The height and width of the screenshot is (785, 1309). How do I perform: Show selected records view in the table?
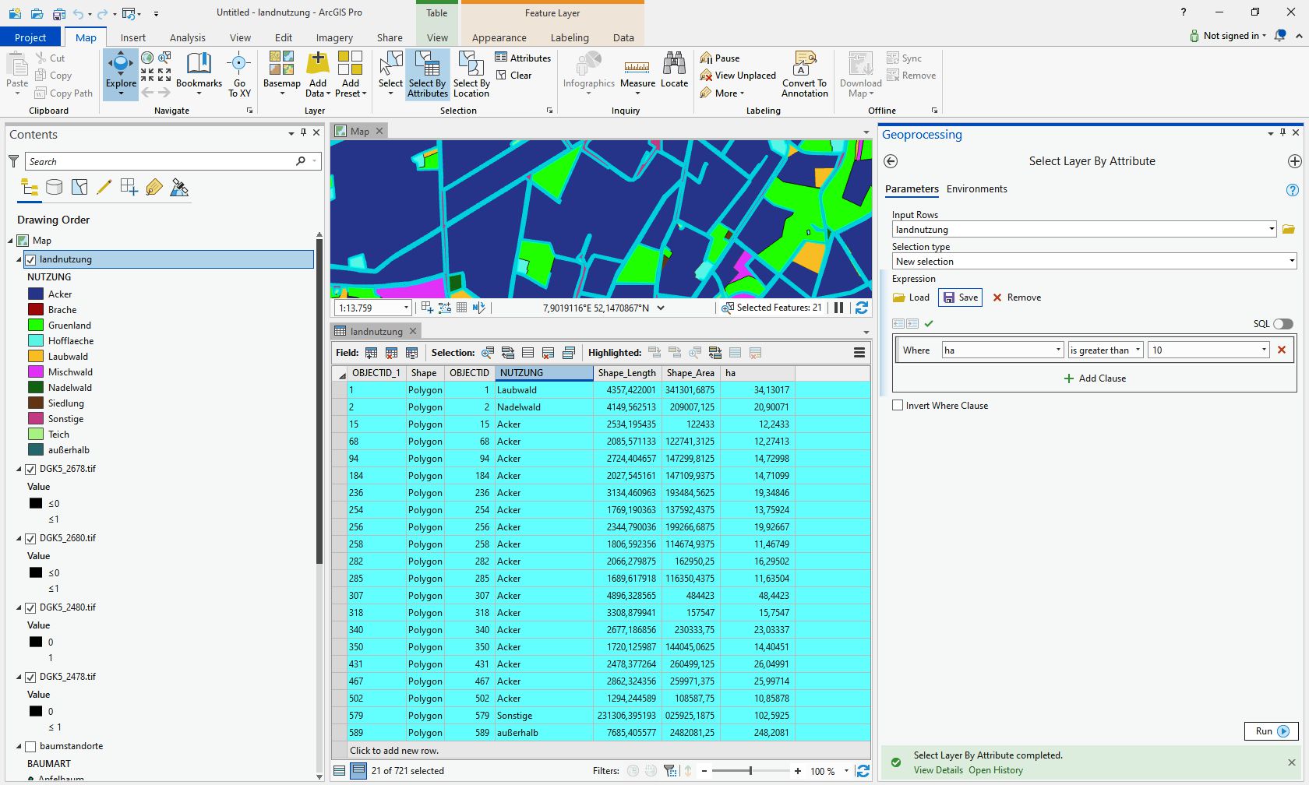pos(358,771)
